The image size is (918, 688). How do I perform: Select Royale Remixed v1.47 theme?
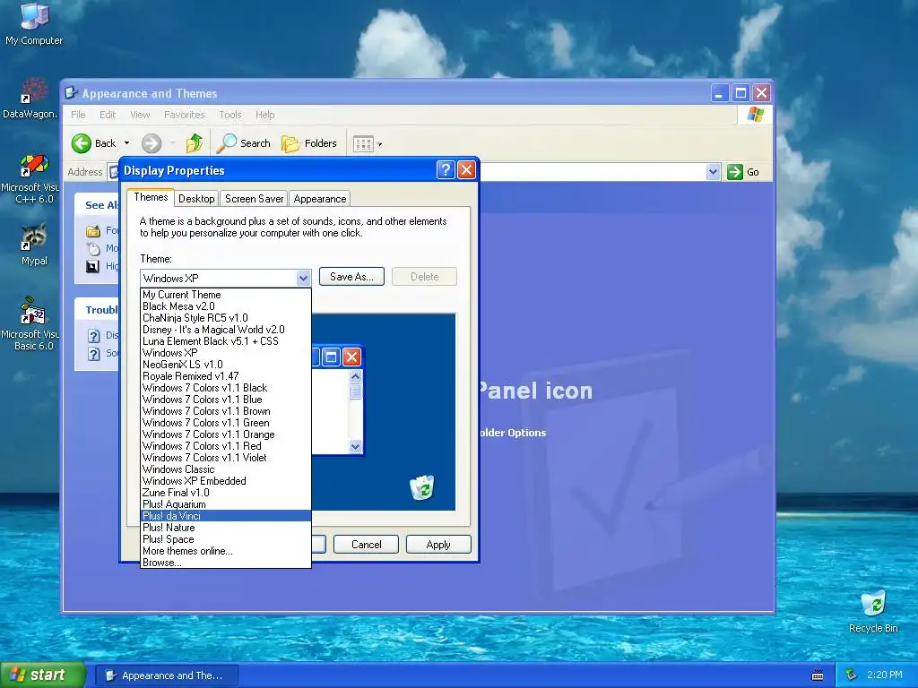226,376
